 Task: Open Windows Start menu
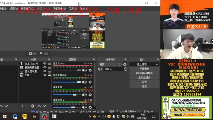(x=5, y=117)
